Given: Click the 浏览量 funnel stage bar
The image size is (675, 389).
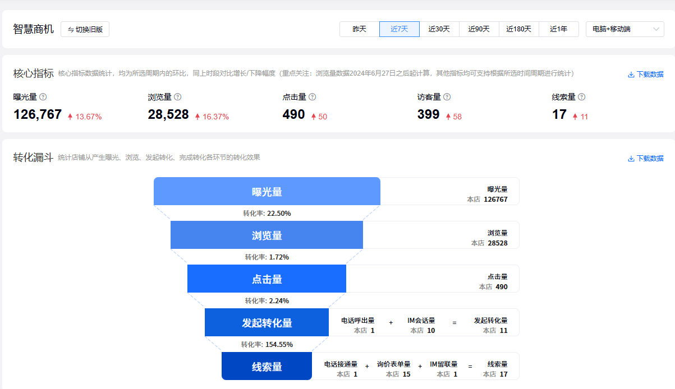Looking at the screenshot, I should pos(267,235).
